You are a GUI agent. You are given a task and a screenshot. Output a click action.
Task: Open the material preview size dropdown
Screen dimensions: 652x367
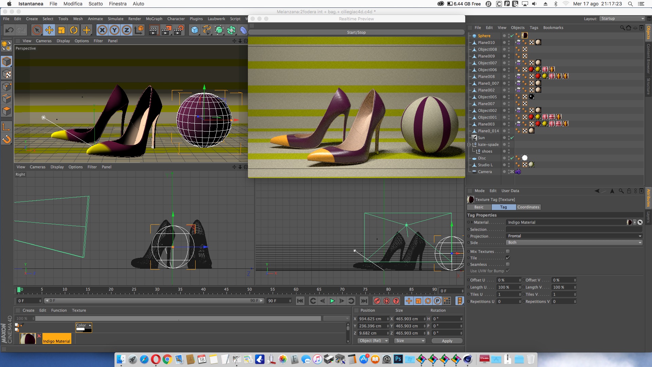point(337,318)
